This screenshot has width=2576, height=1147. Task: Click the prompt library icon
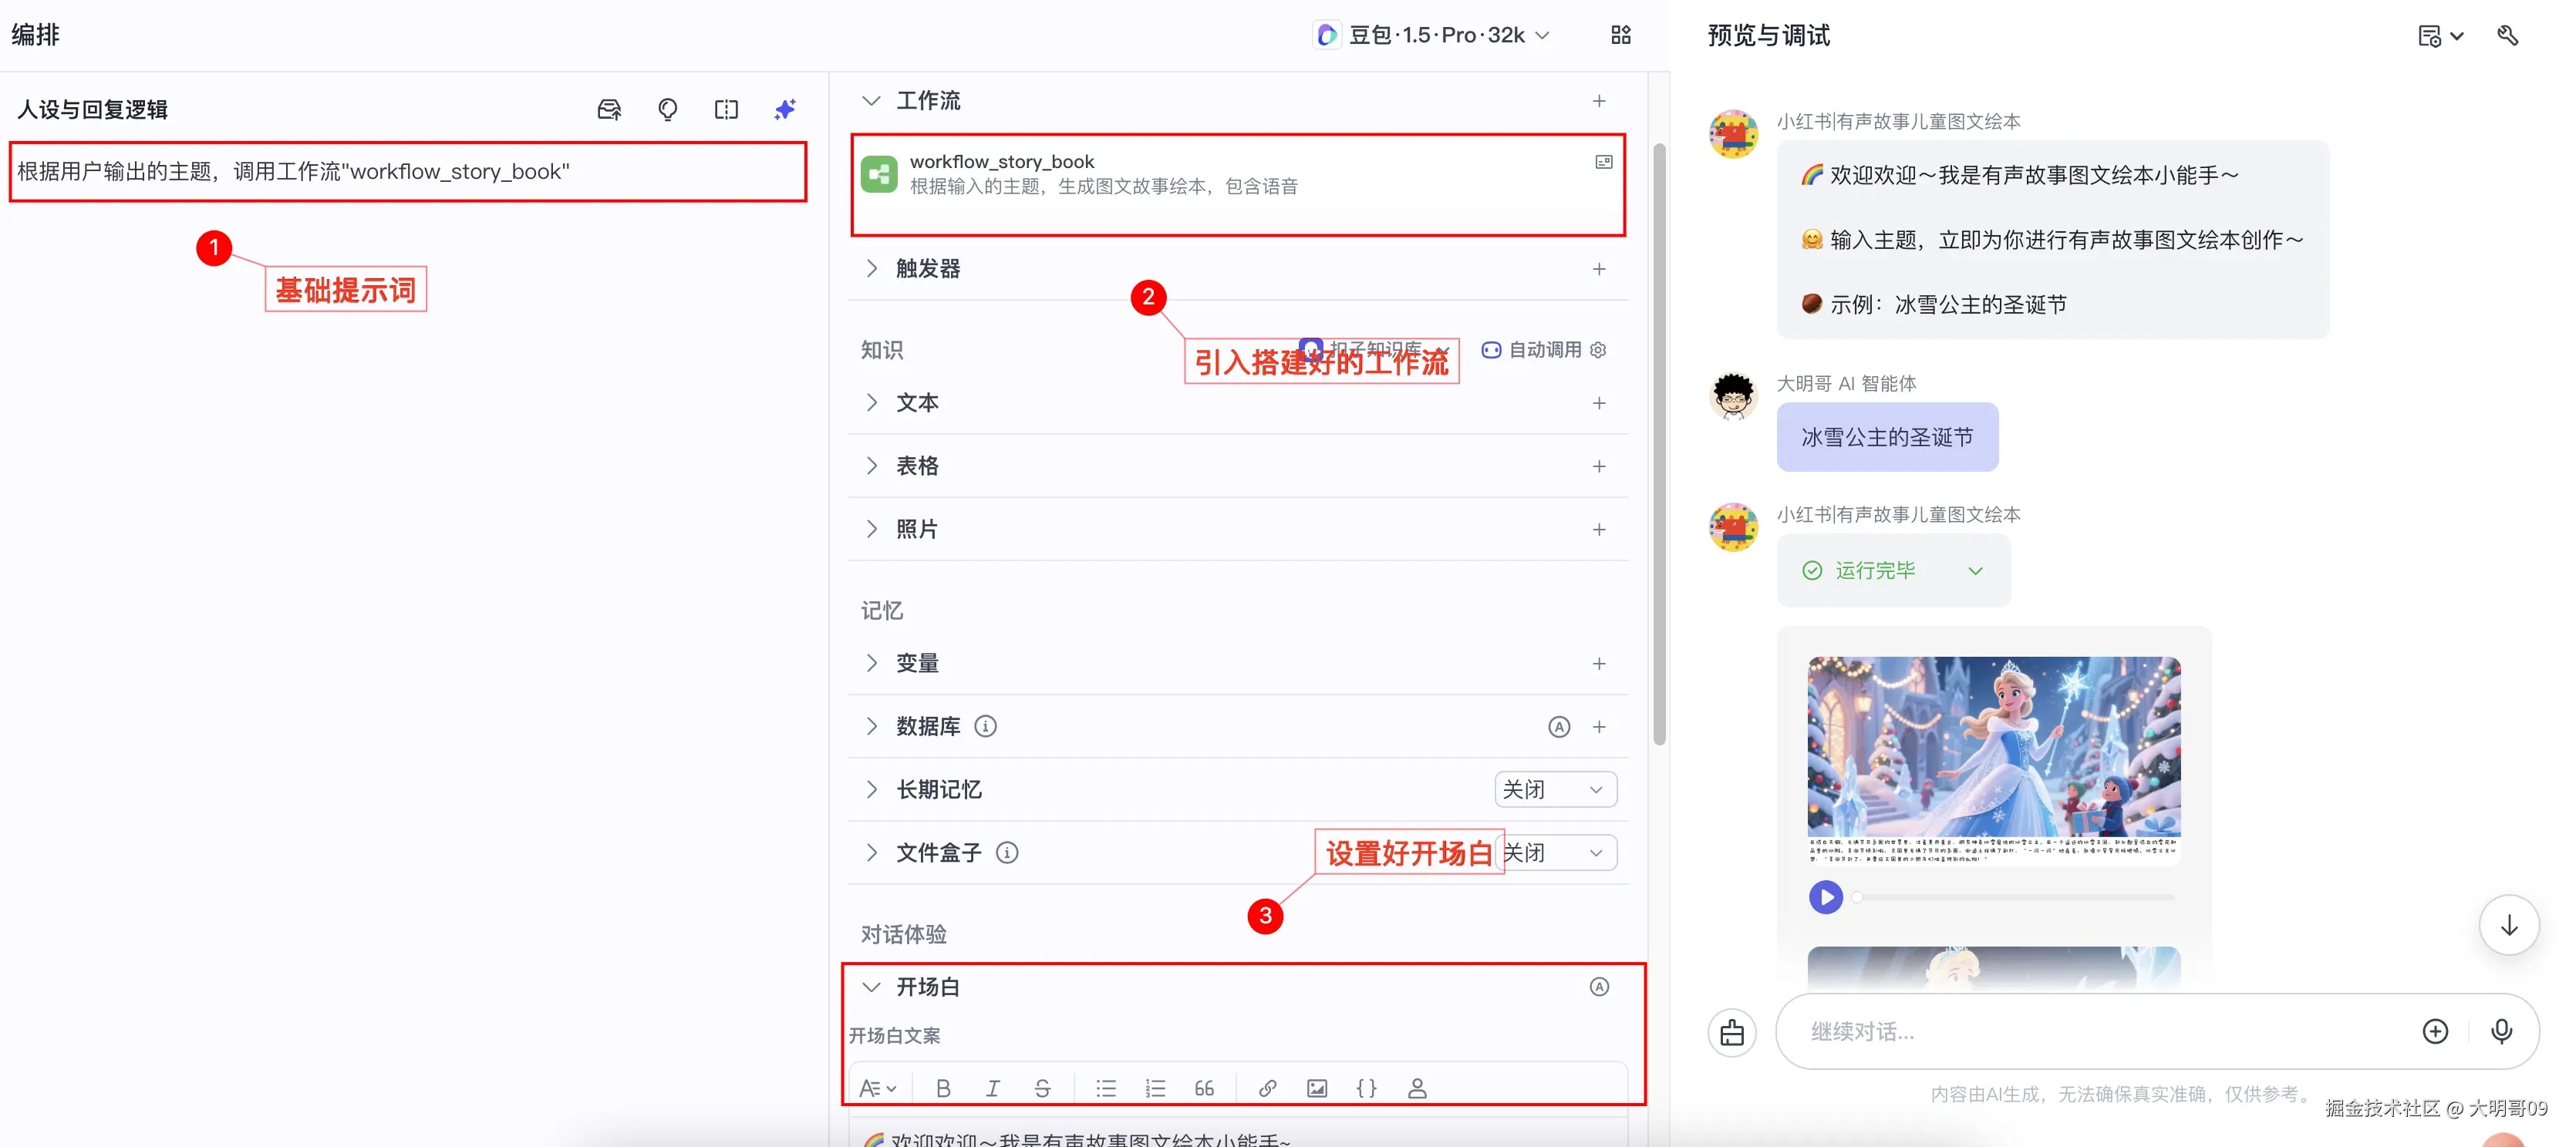click(609, 109)
